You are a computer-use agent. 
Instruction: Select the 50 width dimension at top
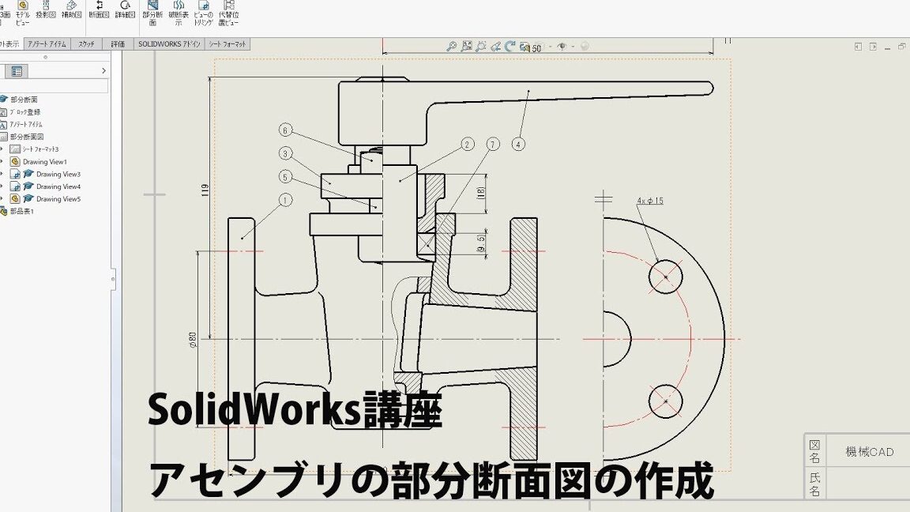pos(536,48)
